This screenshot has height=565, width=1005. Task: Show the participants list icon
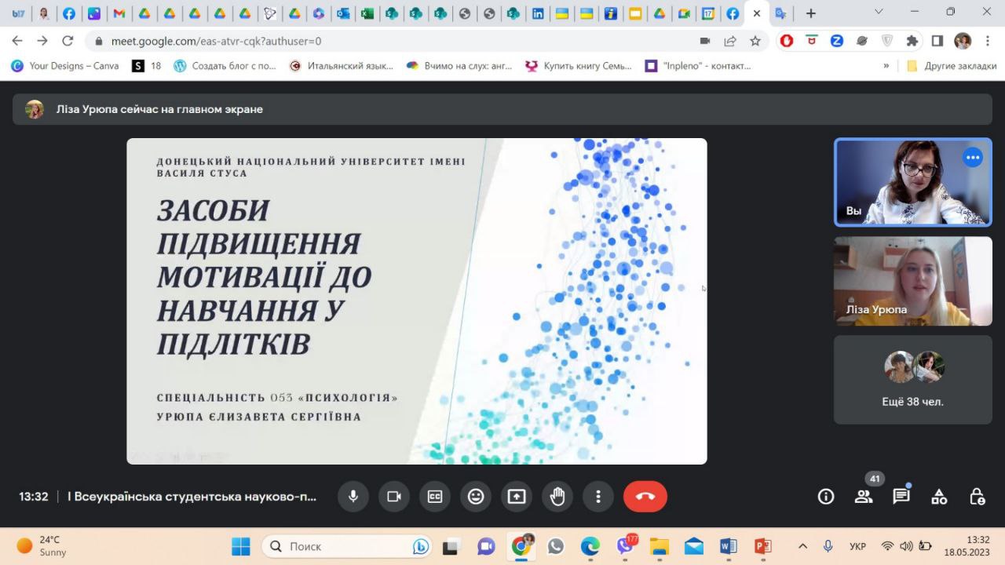(864, 497)
